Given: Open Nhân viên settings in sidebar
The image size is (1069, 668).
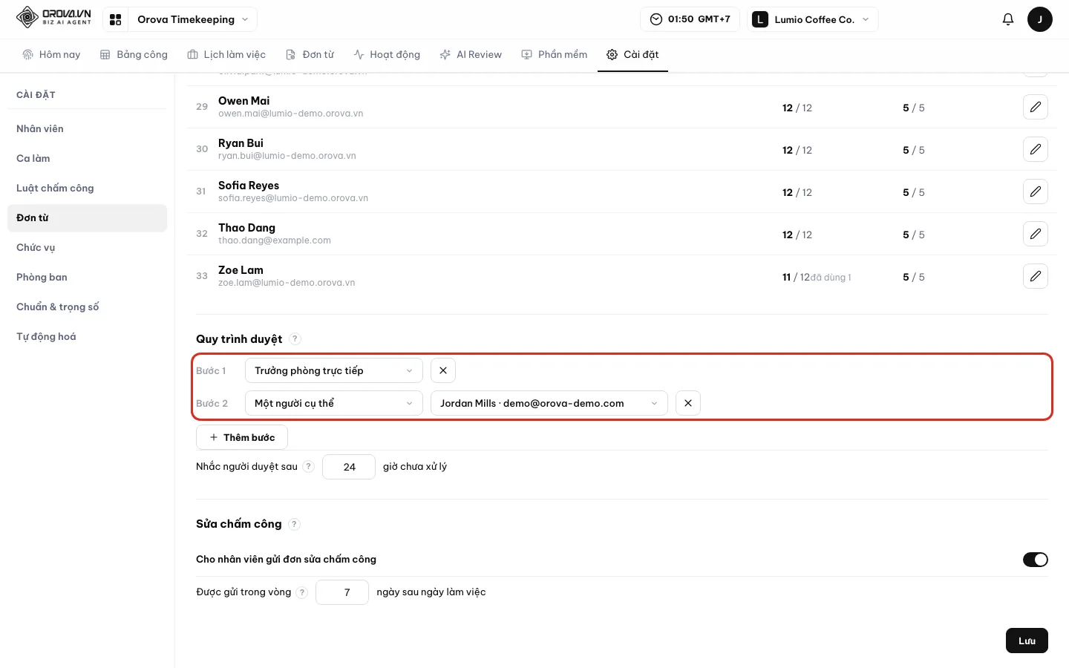Looking at the screenshot, I should tap(87, 129).
